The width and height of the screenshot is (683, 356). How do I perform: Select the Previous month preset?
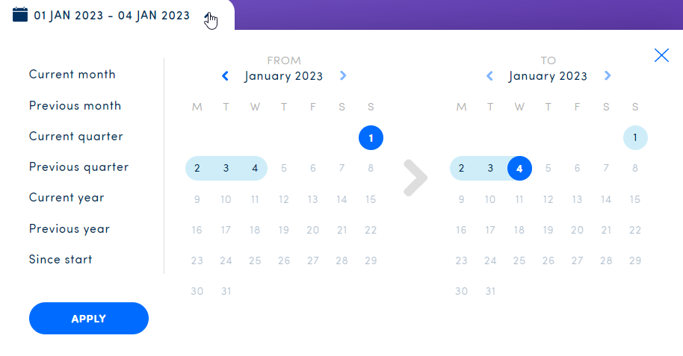(x=75, y=106)
